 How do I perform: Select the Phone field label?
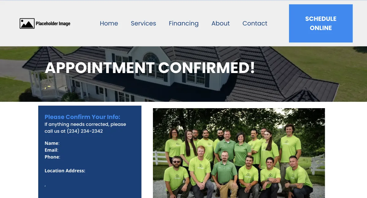tap(52, 157)
